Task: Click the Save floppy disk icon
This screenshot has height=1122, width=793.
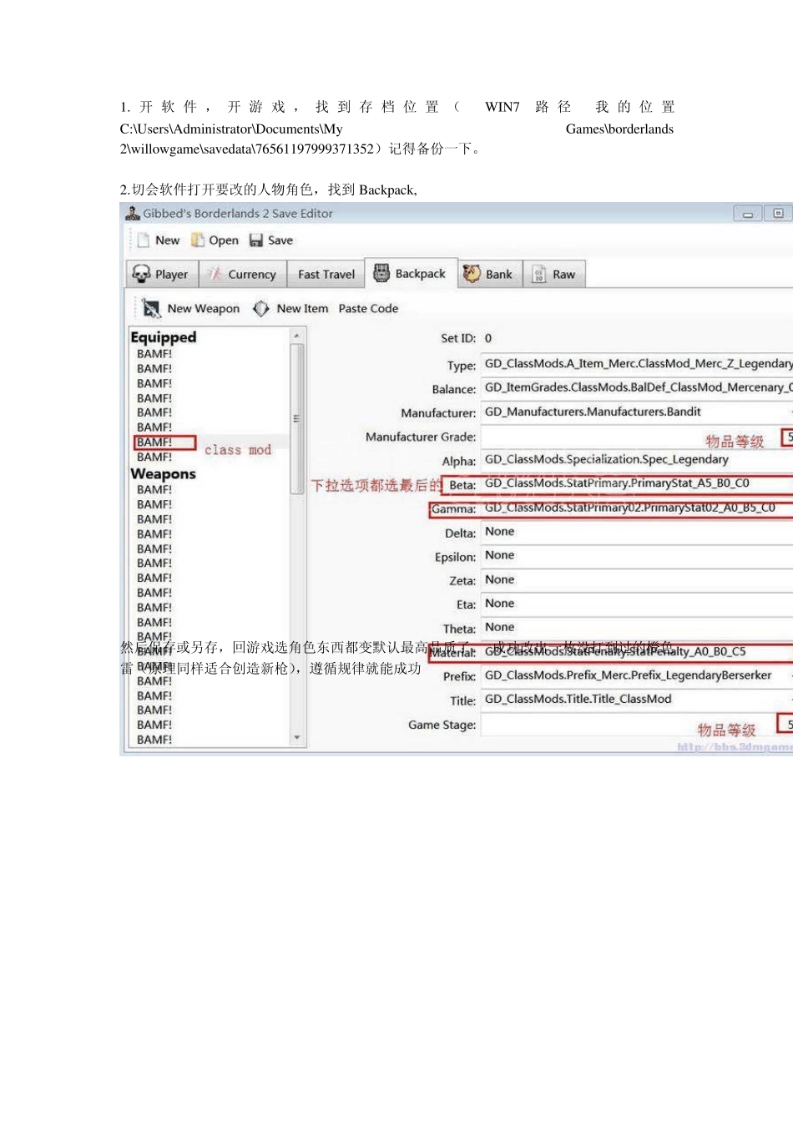Action: tap(256, 240)
